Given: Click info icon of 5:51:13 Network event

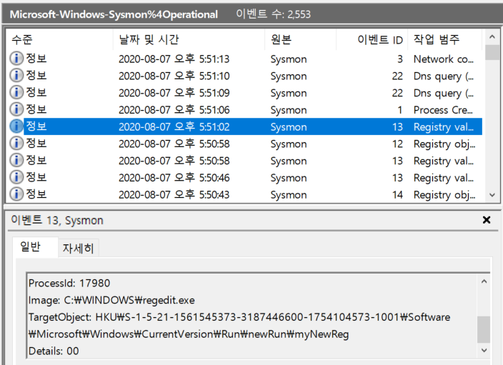Looking at the screenshot, I should (16, 59).
